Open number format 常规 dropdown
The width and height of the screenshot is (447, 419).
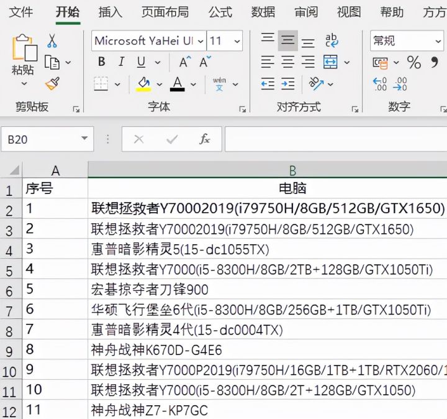pos(438,41)
